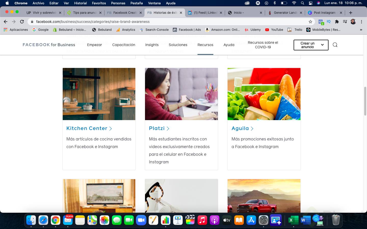Open Siri from the menu bar
Screen dimensions: 367x229
point(319,3)
